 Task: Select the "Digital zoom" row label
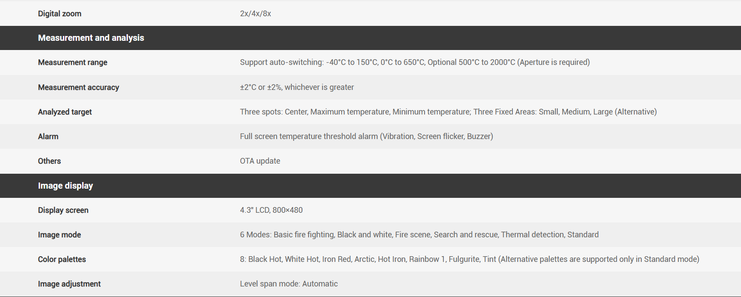click(x=59, y=14)
